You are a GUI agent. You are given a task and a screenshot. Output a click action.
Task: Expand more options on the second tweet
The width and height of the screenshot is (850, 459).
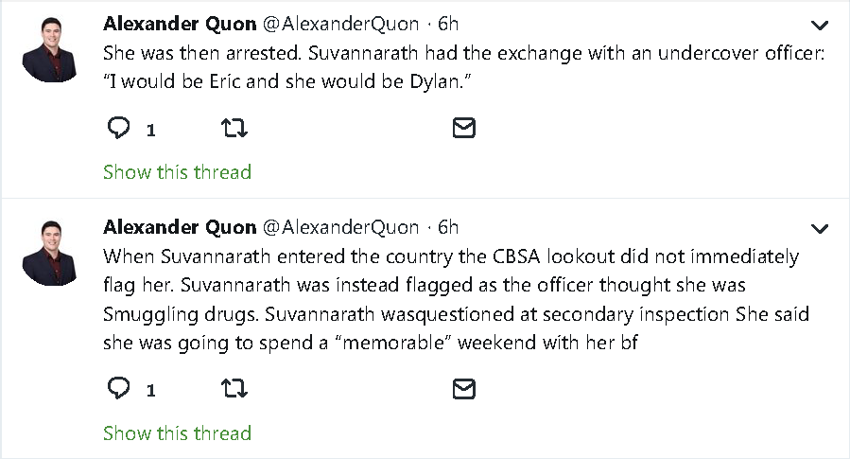click(820, 229)
